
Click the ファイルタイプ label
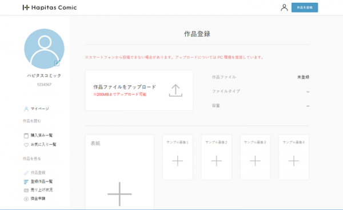click(226, 91)
